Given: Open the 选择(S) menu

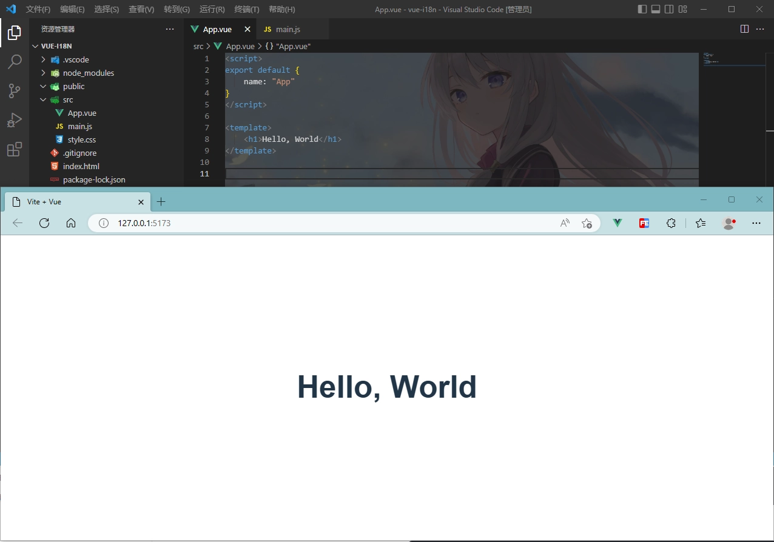Looking at the screenshot, I should (x=107, y=9).
